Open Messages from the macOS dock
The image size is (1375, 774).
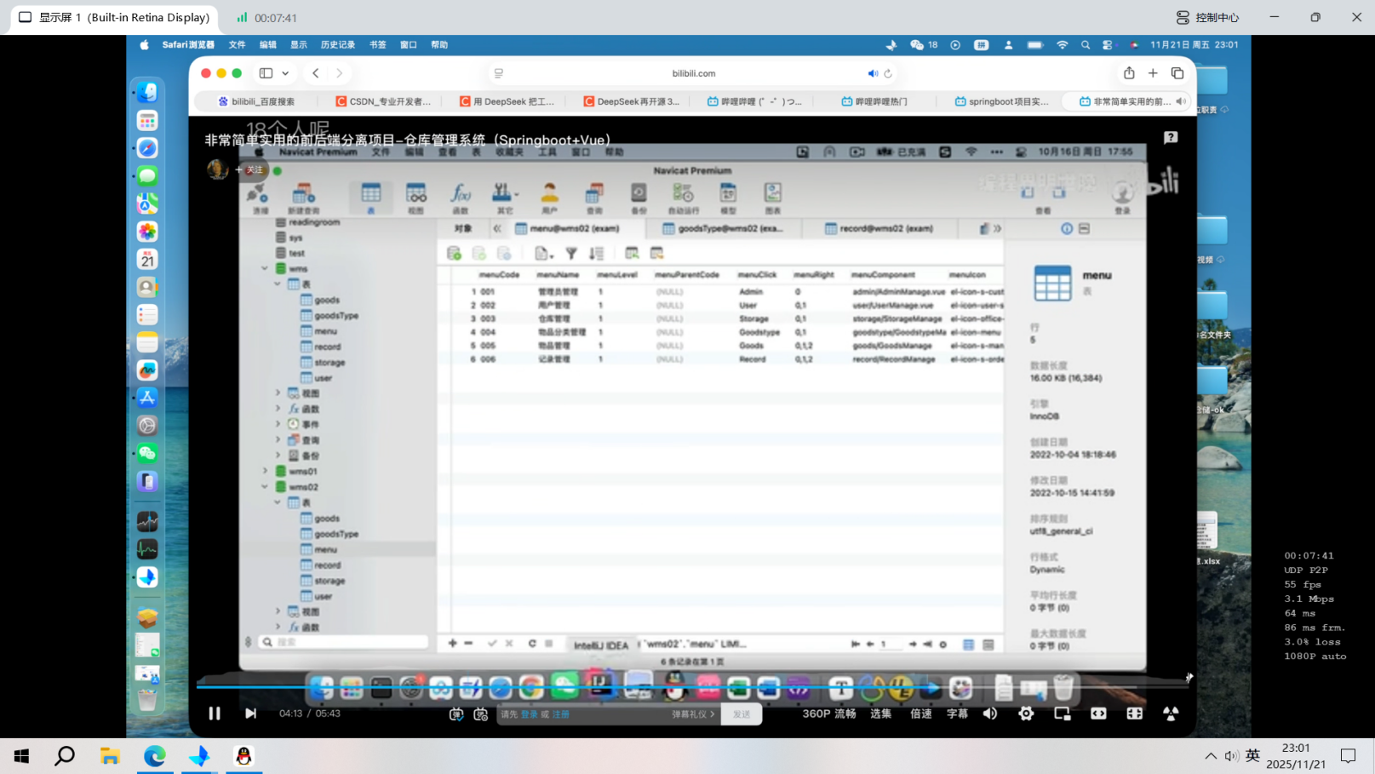[147, 175]
